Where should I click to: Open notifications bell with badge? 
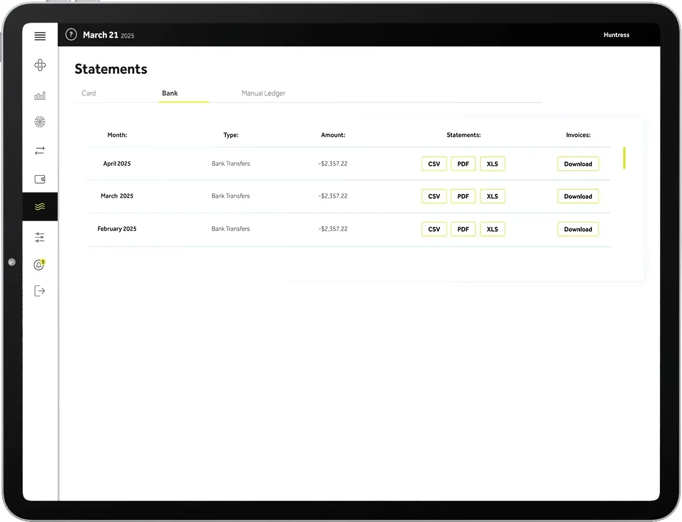[x=39, y=265]
